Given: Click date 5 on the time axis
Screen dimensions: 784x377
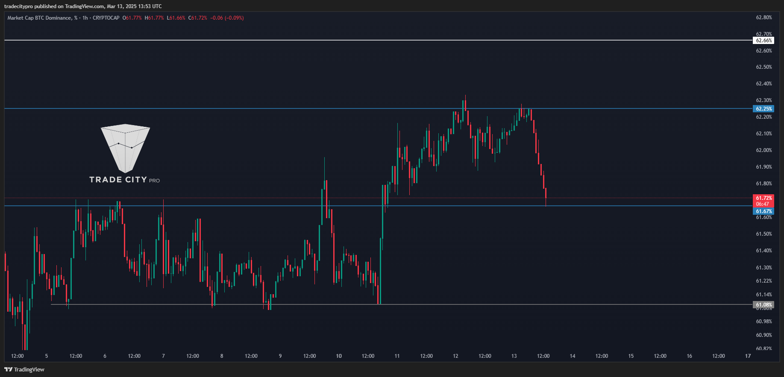Looking at the screenshot, I should 47,356.
